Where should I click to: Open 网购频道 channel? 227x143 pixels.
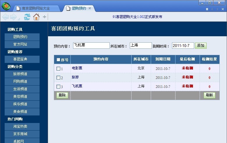click(22, 82)
